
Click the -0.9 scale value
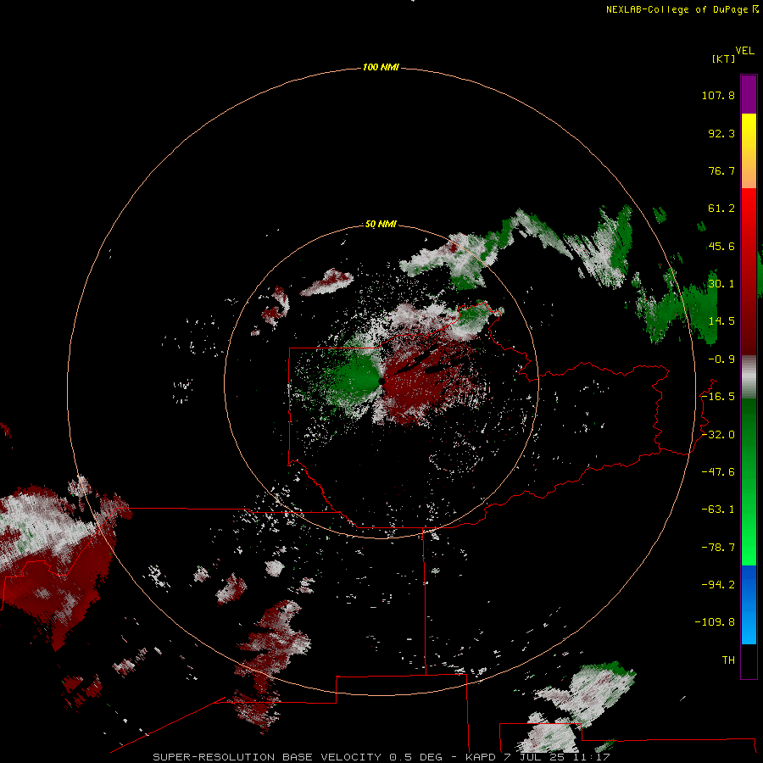[721, 359]
